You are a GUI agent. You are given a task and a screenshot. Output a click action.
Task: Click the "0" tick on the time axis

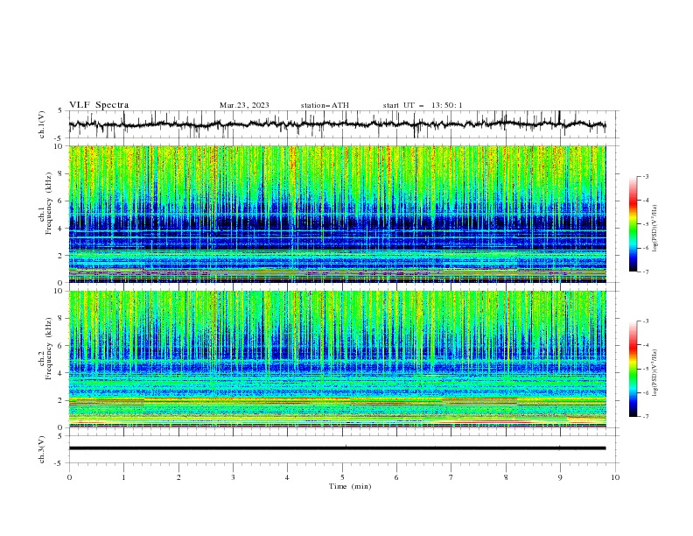coord(69,477)
